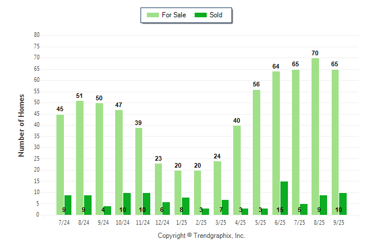Click the 10/24 Sold bar
The height and width of the screenshot is (250, 372).
coord(127,204)
